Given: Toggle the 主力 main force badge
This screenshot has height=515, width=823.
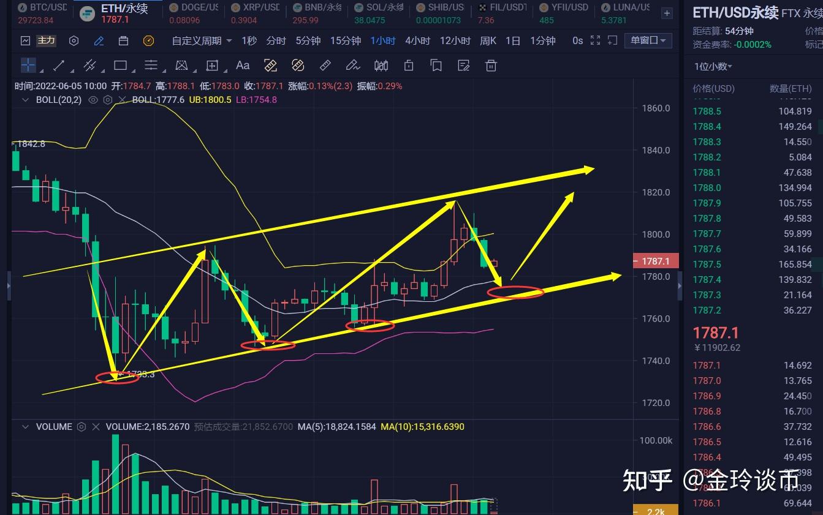Looking at the screenshot, I should (x=47, y=41).
